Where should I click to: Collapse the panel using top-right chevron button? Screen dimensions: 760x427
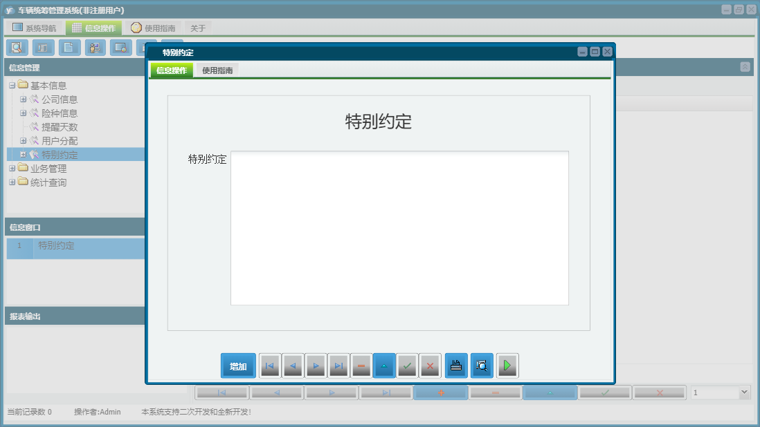745,67
